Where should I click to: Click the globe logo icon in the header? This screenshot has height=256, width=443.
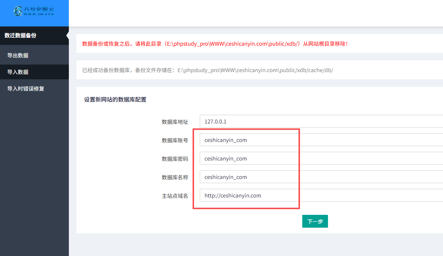point(18,11)
